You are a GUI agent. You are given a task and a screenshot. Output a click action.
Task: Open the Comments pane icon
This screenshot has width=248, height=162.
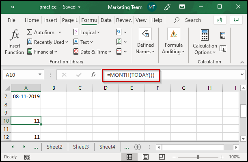[236, 20]
